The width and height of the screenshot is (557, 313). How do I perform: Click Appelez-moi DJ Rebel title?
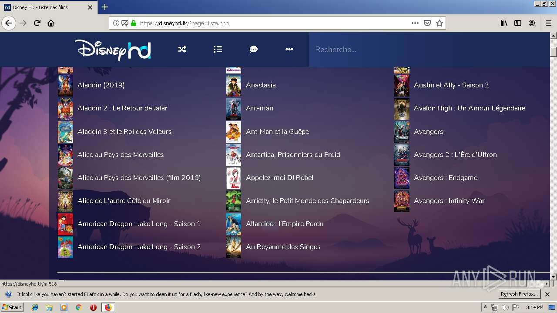pos(279,178)
